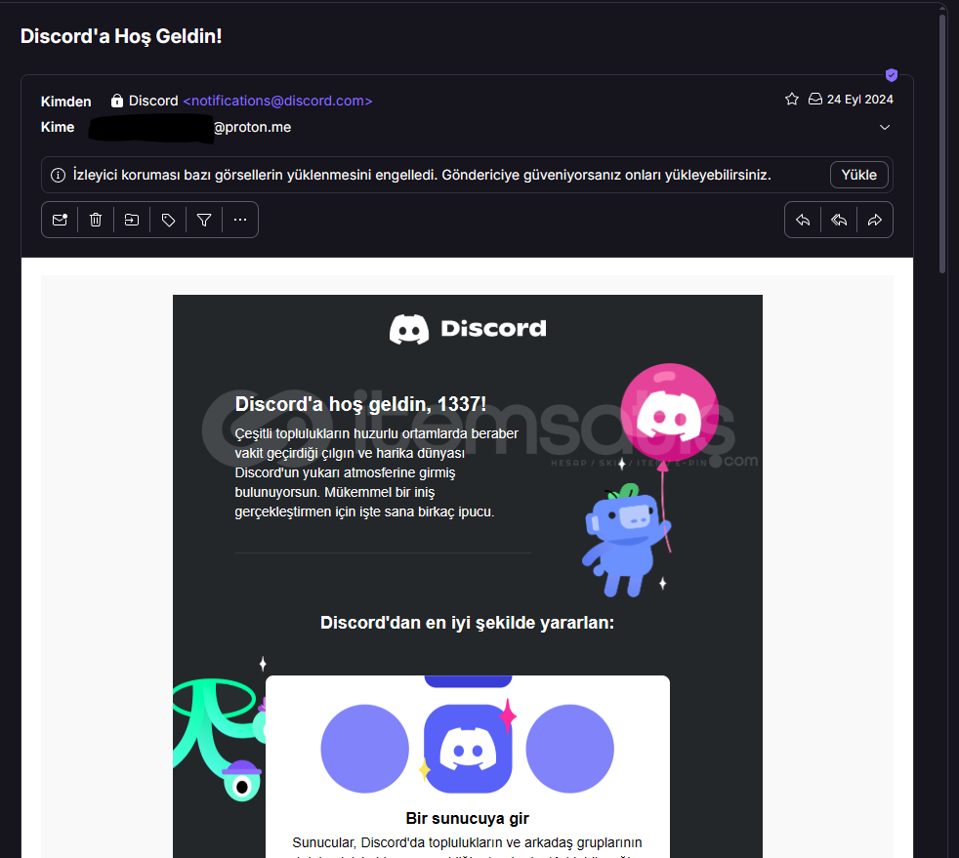Click the inbox location icon
Viewport: 959px width, 858px height.
click(x=815, y=99)
